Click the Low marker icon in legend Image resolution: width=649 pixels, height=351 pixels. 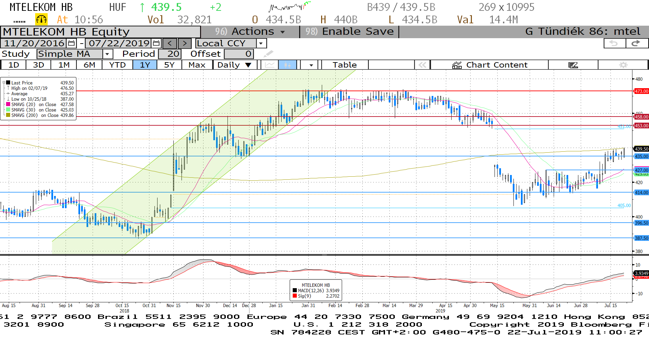pyautogui.click(x=8, y=99)
